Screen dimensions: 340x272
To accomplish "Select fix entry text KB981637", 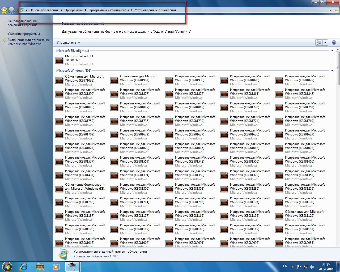I will pos(195,132).
